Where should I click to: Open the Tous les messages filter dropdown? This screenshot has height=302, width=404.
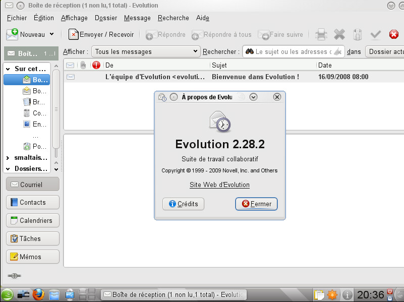(x=146, y=51)
